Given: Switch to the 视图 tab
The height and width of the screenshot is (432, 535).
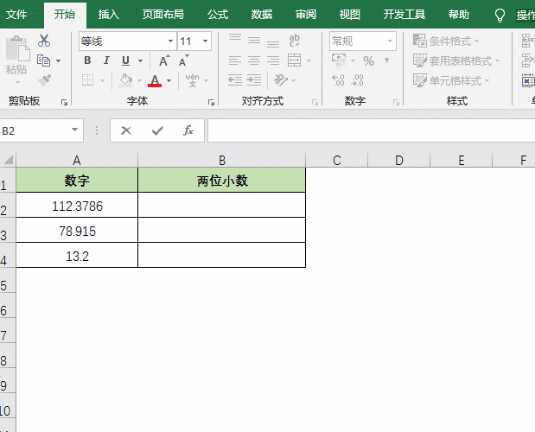Looking at the screenshot, I should click(350, 15).
